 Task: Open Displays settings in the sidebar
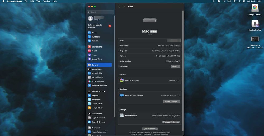(99, 96)
